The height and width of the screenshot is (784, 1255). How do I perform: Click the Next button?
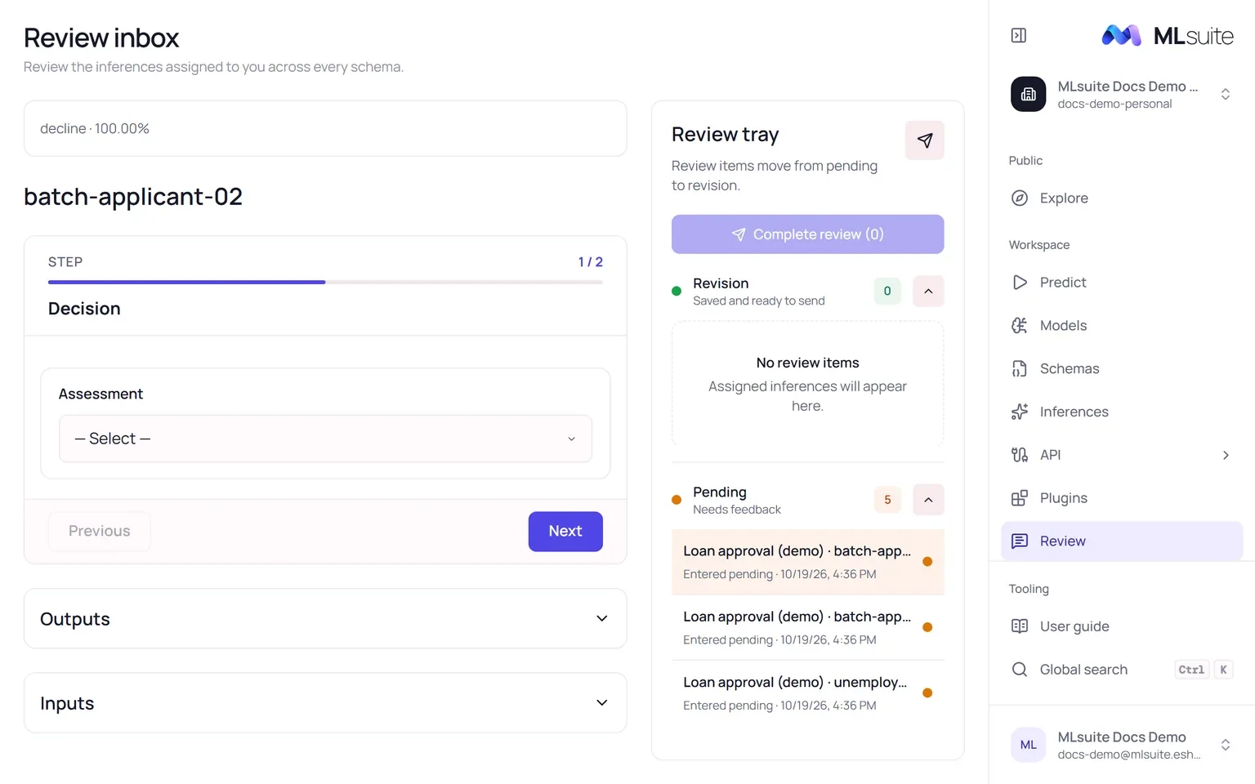(565, 531)
